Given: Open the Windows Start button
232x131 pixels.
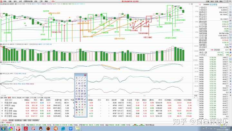Looking at the screenshot, I should [3, 129].
